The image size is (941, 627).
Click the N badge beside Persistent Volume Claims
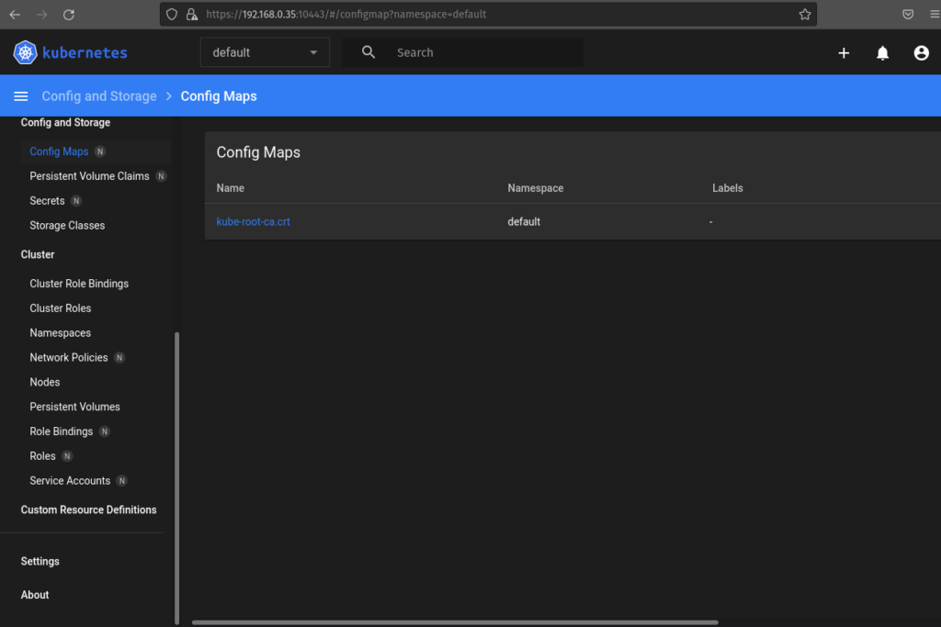[x=161, y=176]
